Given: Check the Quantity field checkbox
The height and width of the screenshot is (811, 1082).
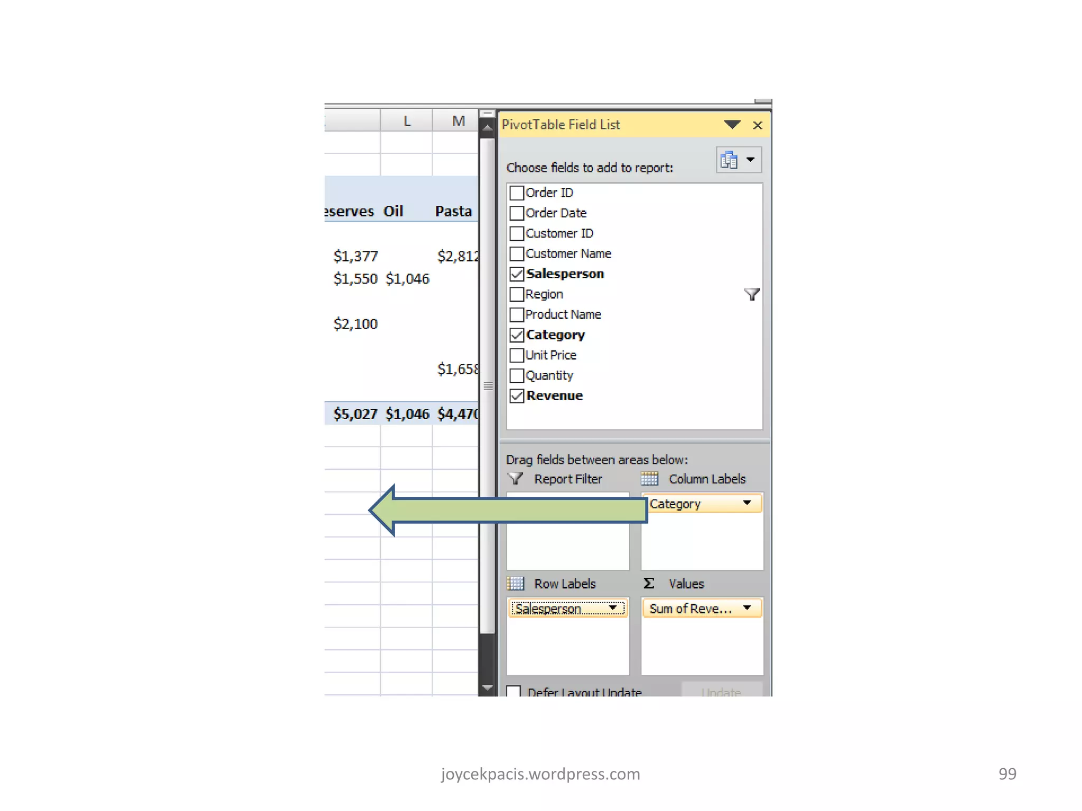Looking at the screenshot, I should (517, 375).
